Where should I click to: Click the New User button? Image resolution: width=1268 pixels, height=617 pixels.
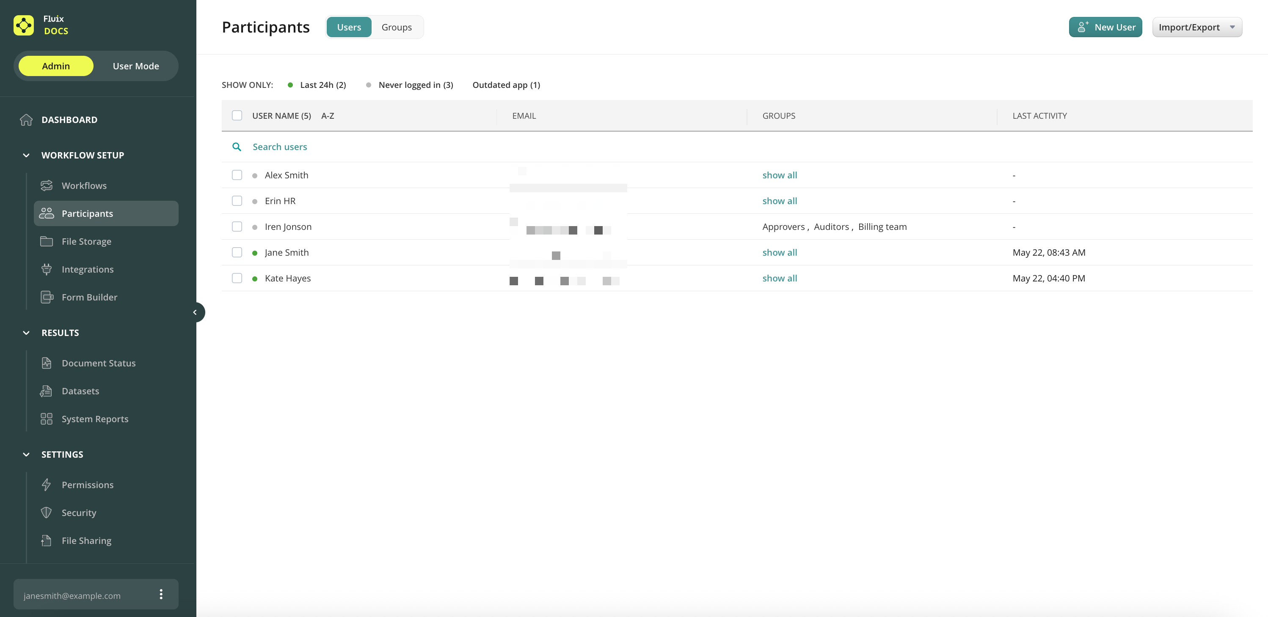click(x=1105, y=27)
